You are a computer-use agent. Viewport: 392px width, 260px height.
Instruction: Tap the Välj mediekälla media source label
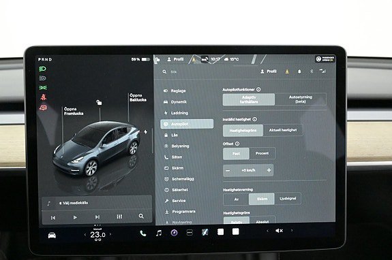(x=74, y=203)
